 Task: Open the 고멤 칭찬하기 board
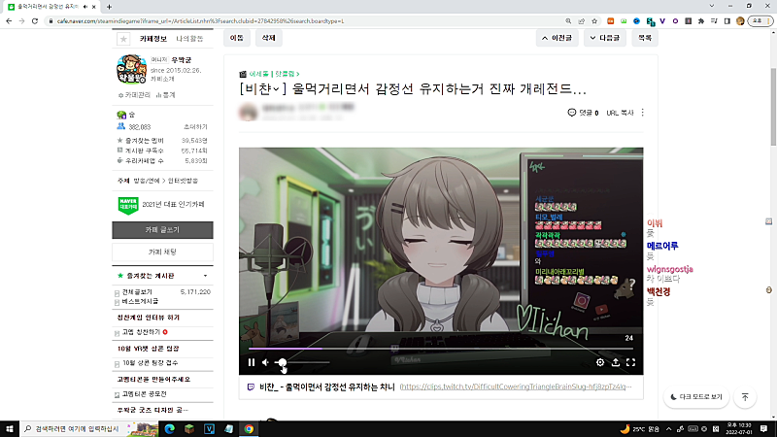(141, 332)
